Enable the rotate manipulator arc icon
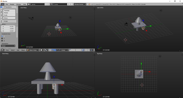Image resolution: width=183 pixels, height=98 pixels. tap(57, 50)
